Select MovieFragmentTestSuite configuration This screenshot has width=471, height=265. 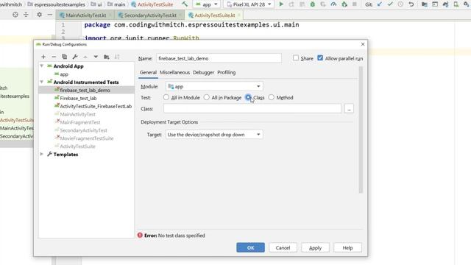(x=87, y=138)
